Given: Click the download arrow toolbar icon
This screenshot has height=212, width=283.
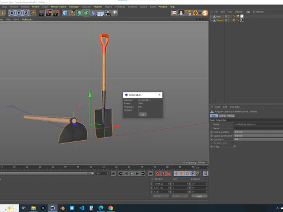Looking at the screenshot, I should point(181,13).
